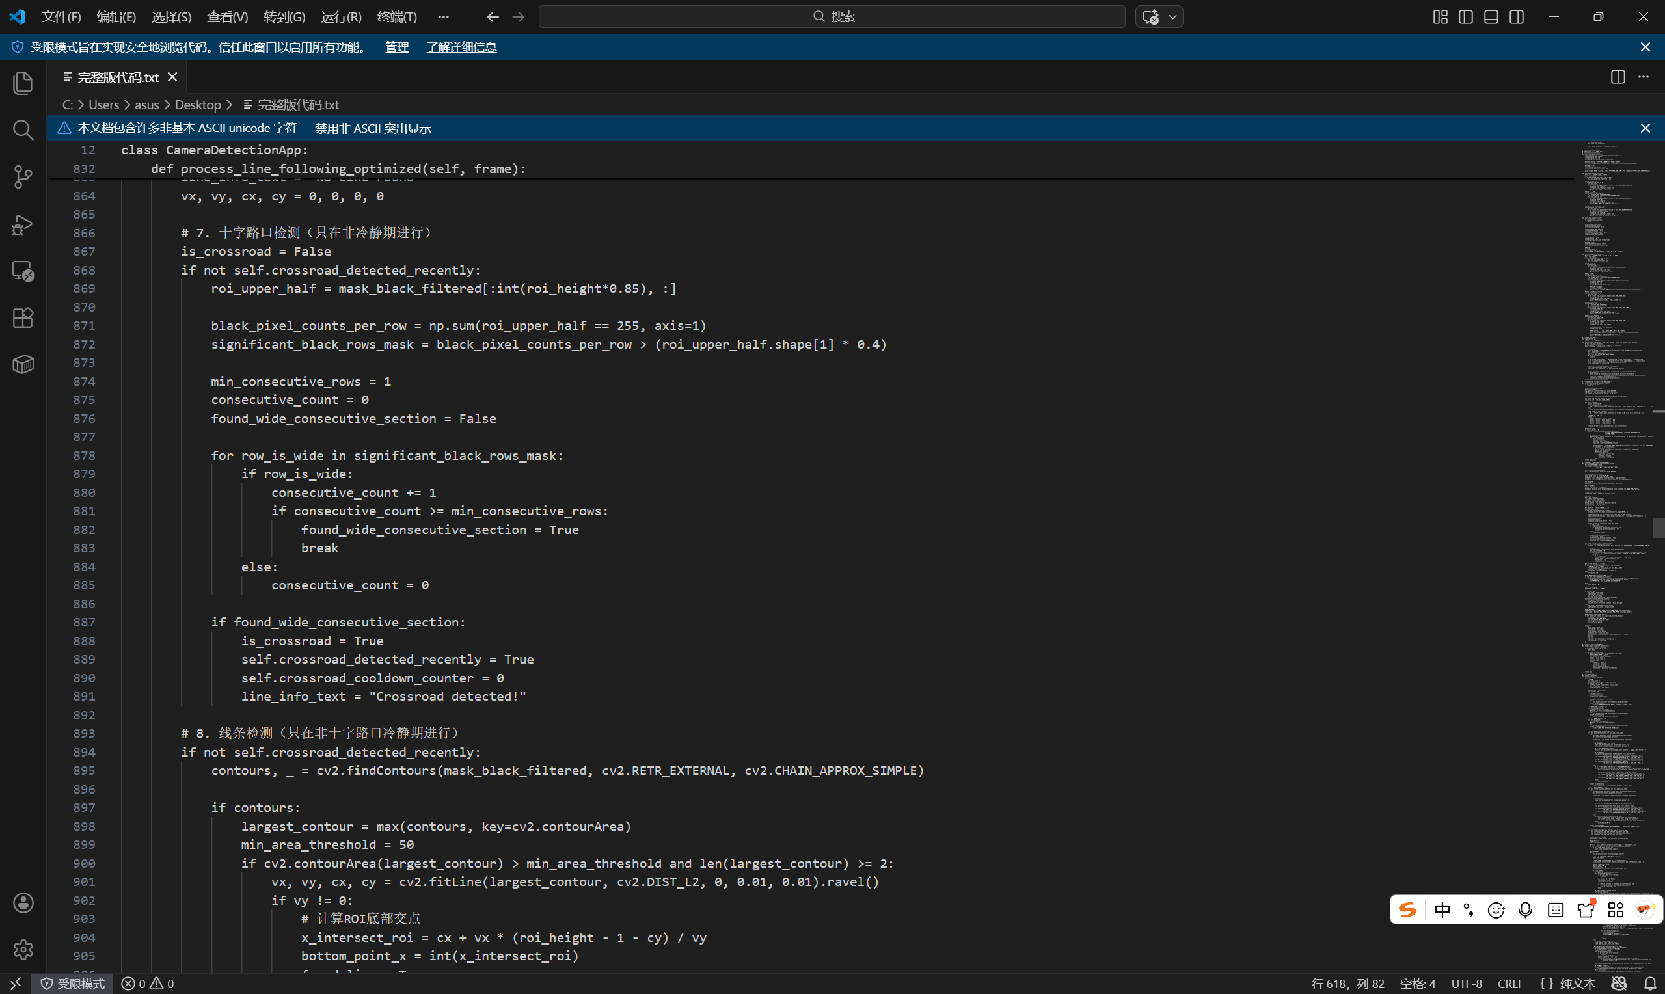Image resolution: width=1665 pixels, height=994 pixels.
Task: Open the Manage gear icon
Action: 23,949
